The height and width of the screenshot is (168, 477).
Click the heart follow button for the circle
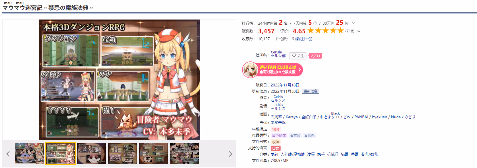[298, 56]
